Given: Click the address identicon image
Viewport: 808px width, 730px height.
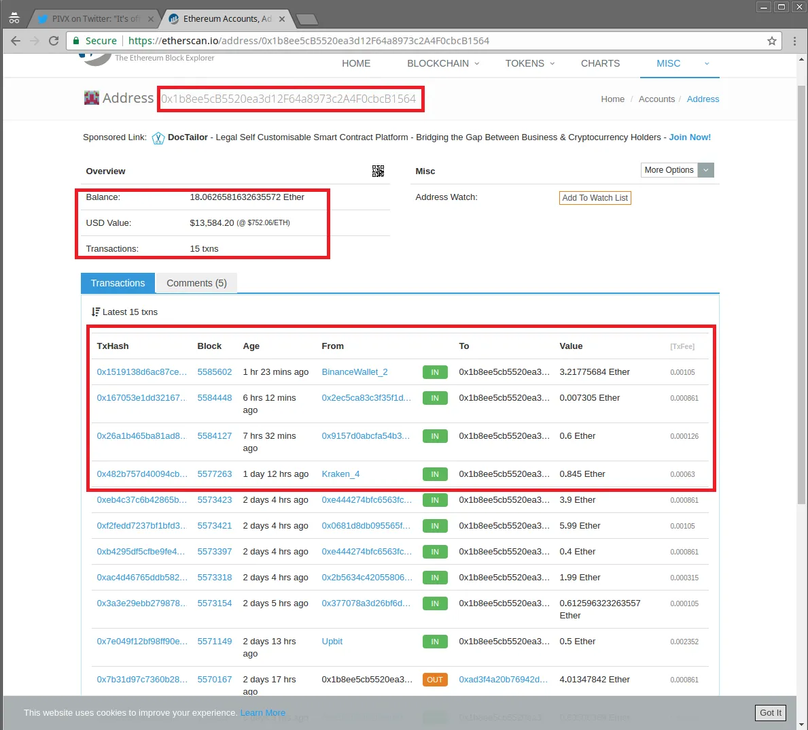Looking at the screenshot, I should click(91, 97).
